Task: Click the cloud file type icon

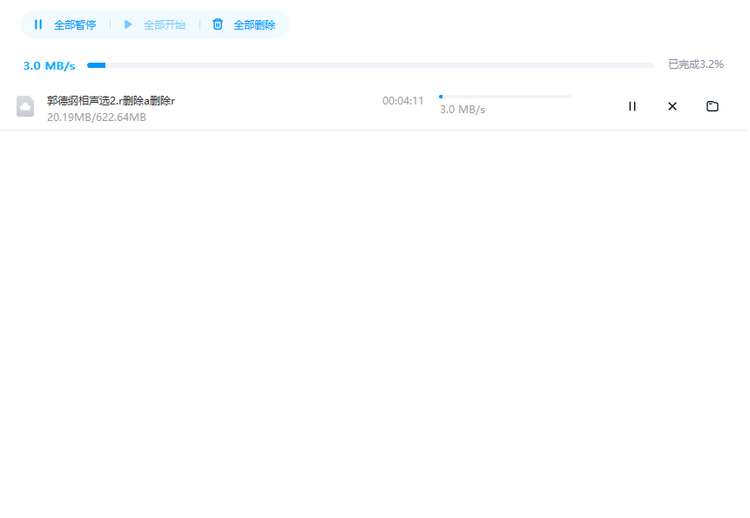Action: coord(25,106)
